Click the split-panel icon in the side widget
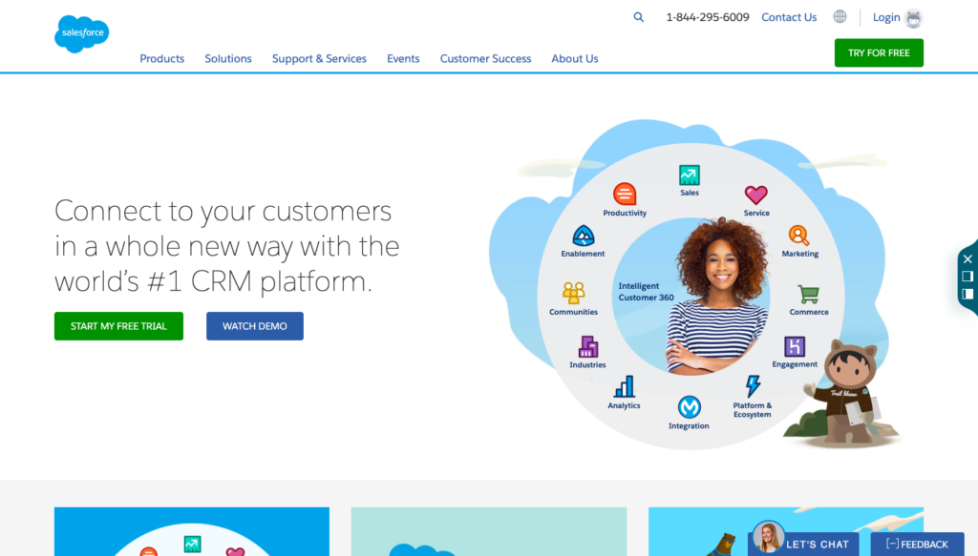 (967, 294)
